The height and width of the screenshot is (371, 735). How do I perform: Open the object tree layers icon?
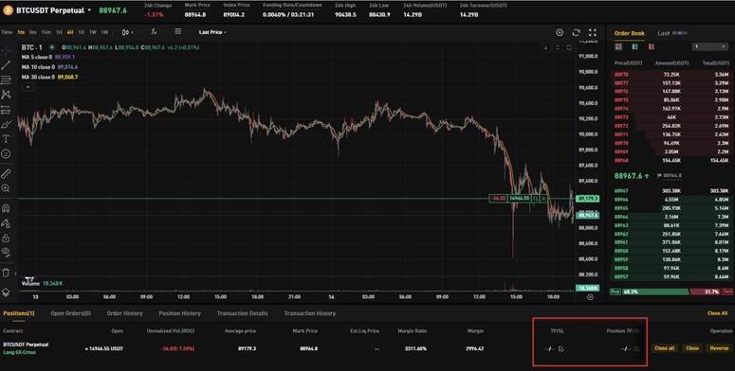click(6, 291)
